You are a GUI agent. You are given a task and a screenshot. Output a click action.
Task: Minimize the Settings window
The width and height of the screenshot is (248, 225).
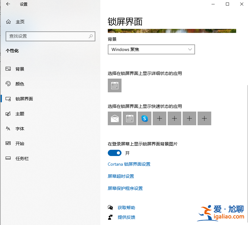pyautogui.click(x=213, y=4)
